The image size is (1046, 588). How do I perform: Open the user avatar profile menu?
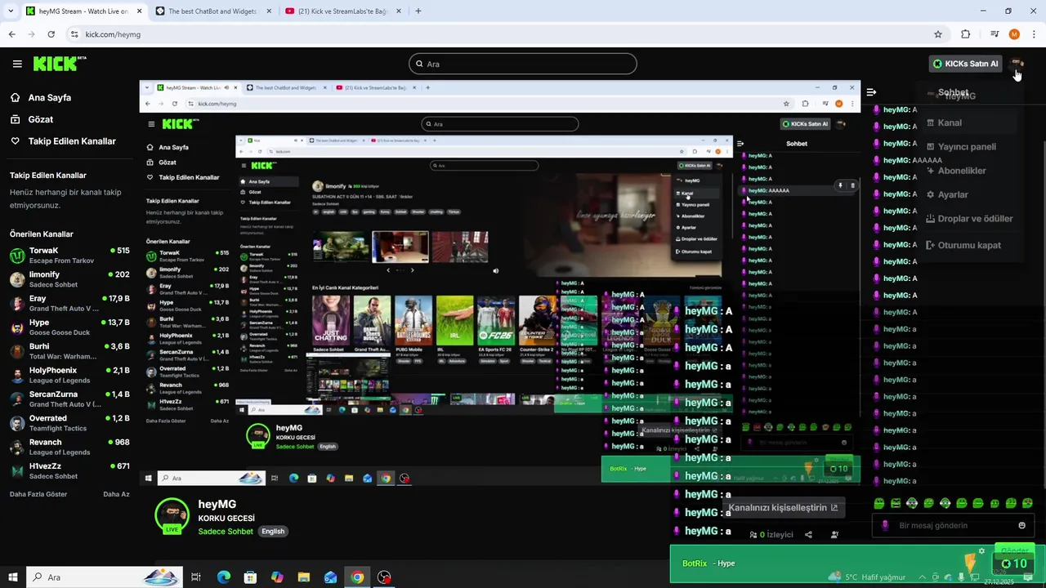[1016, 64]
